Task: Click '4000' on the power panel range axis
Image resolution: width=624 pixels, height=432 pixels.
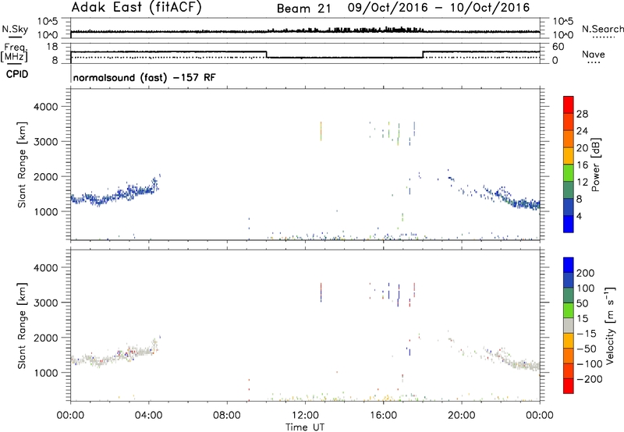Action: [45, 107]
